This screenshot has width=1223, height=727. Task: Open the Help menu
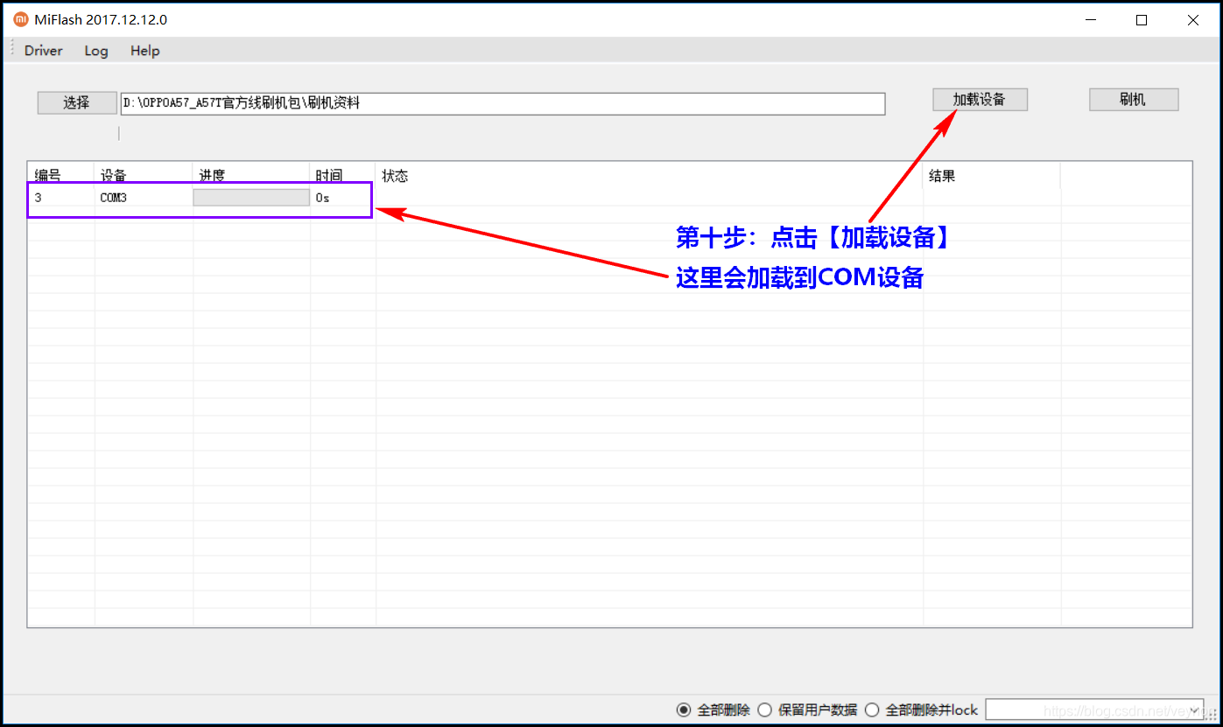145,51
